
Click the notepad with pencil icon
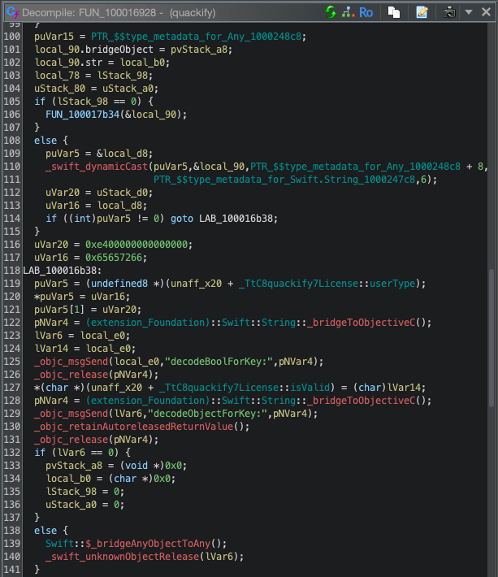pyautogui.click(x=422, y=12)
